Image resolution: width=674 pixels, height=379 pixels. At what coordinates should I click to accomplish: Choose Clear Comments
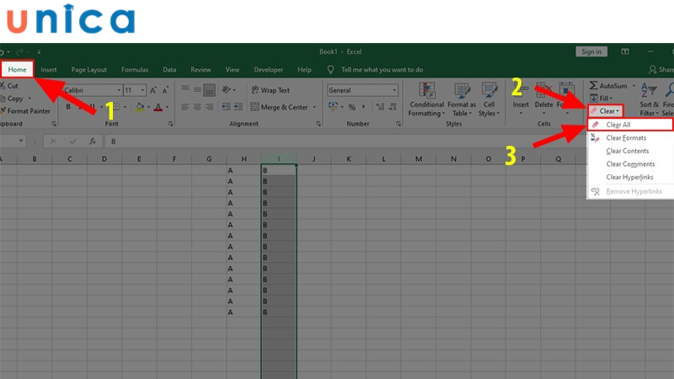coord(629,164)
